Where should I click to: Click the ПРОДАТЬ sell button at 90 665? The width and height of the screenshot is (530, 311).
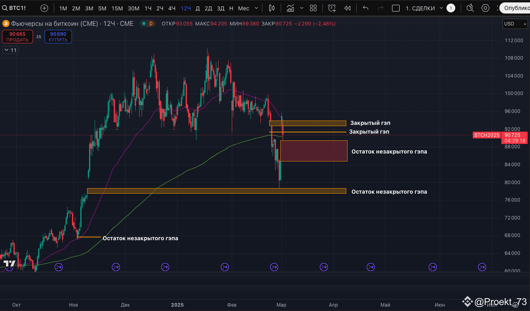tap(17, 37)
